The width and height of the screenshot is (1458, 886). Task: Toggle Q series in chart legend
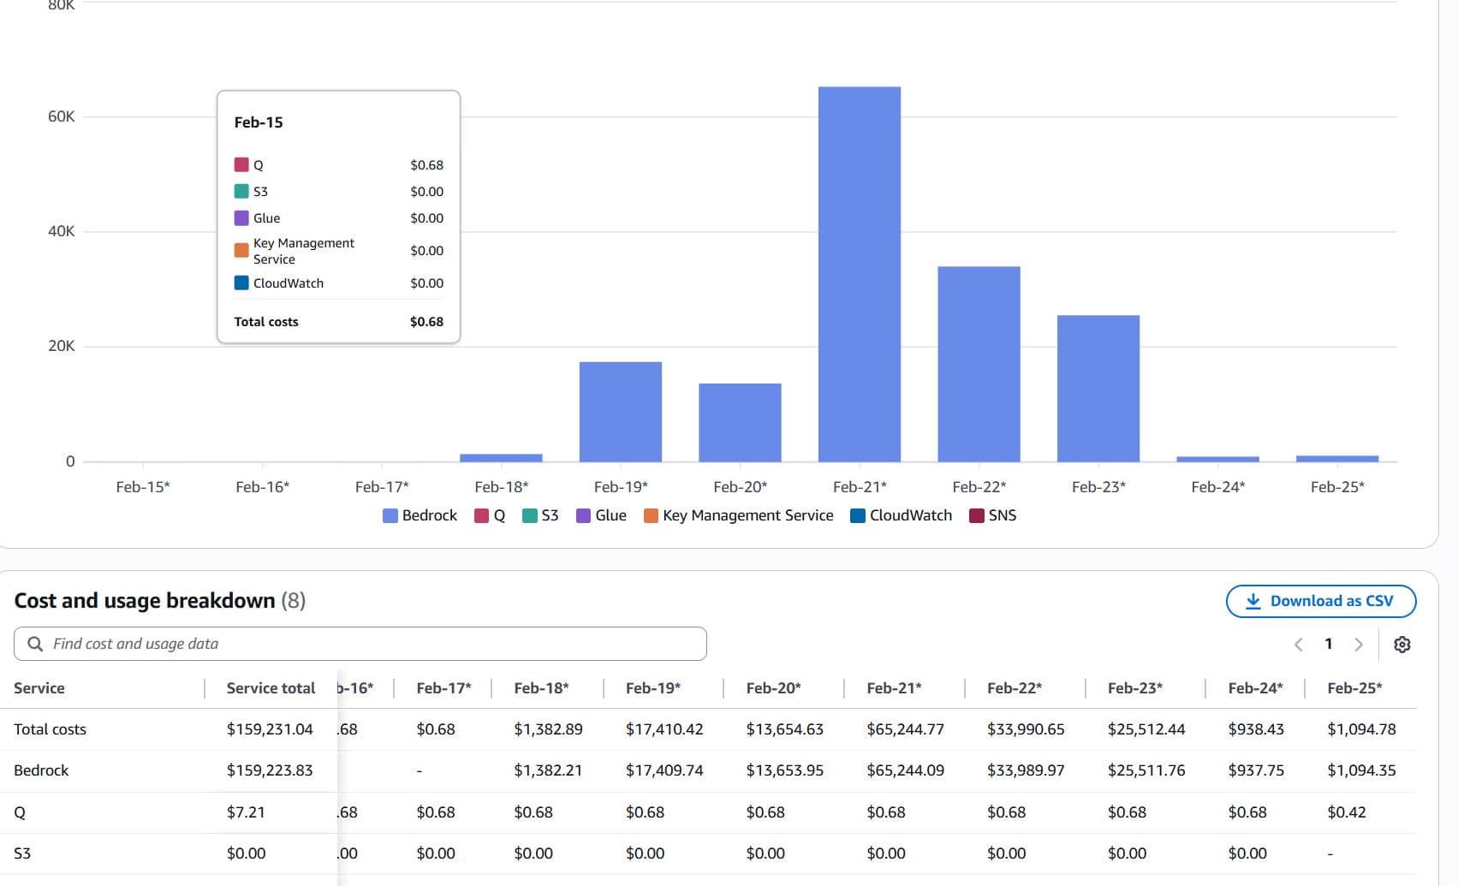pos(490,515)
